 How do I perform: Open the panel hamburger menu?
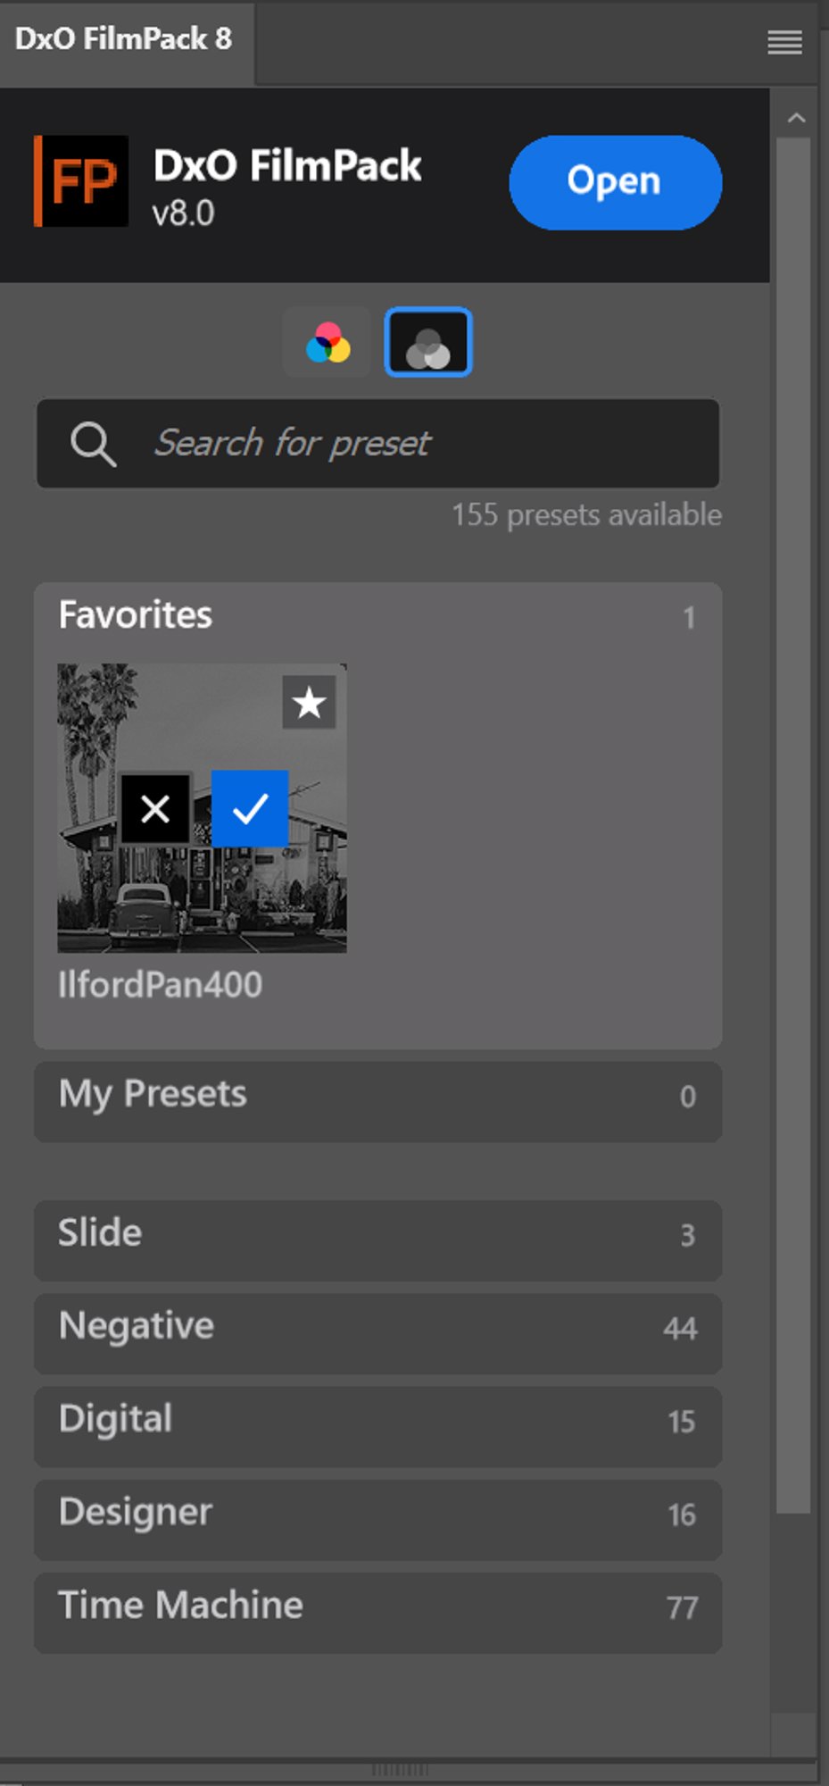pyautogui.click(x=784, y=42)
